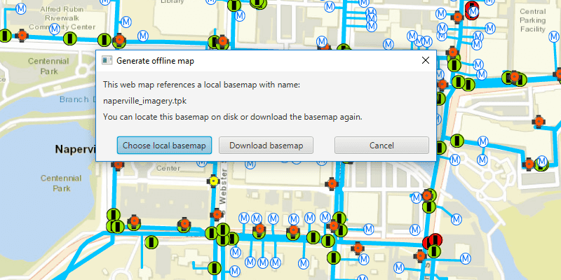This screenshot has height=280, width=561.
Task: Click the Naperville map label
Action: coord(75,149)
